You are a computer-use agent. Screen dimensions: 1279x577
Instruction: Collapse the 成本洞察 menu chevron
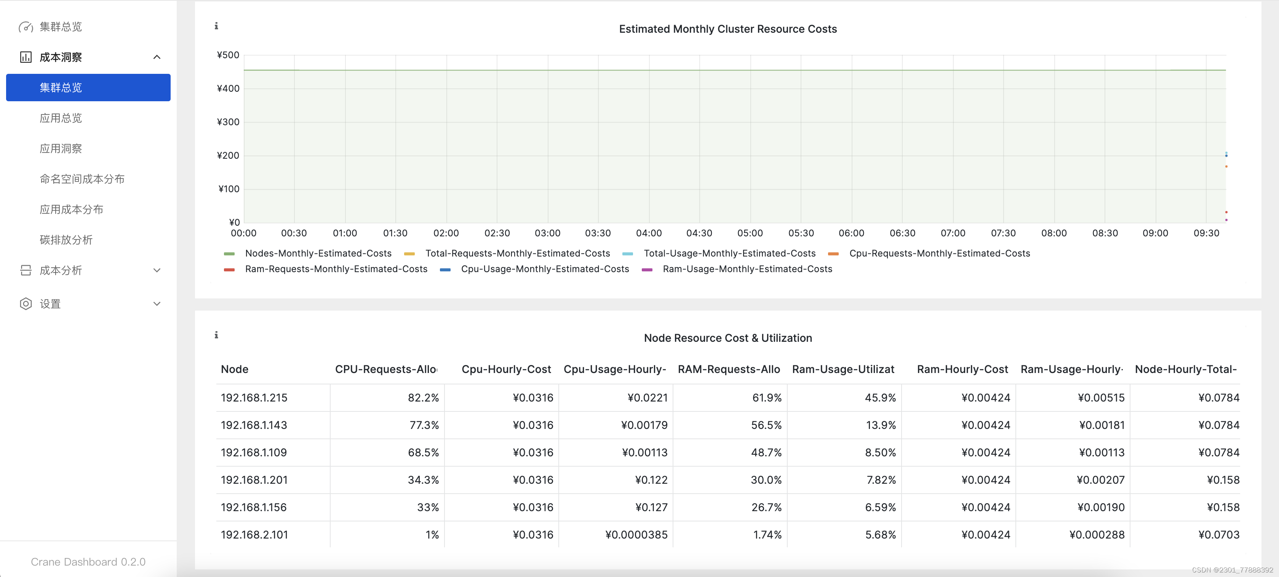157,57
